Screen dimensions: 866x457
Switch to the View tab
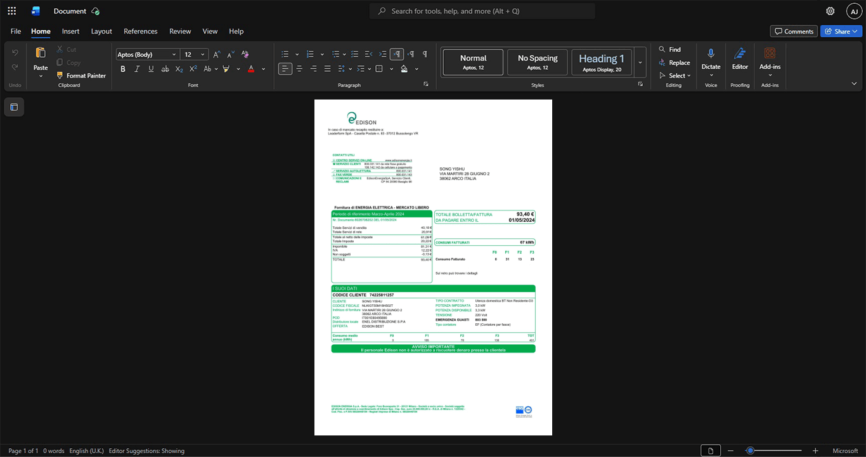coord(210,31)
